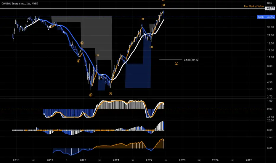Select the 0.618(10.10) Fibonacci level label
276x163 pixels.
(192, 60)
